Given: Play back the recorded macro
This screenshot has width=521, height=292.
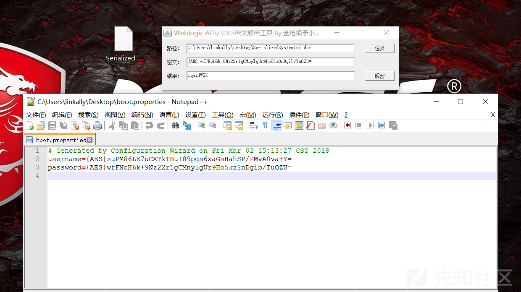Looking at the screenshot, I should [370, 125].
